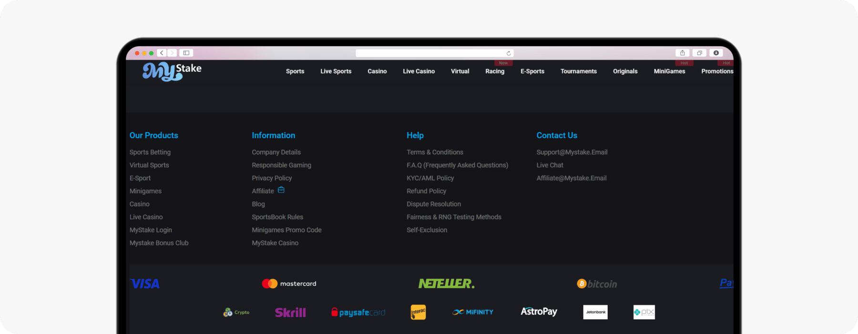Viewport: 858px width, 334px height.
Task: Click the Pix payment logo
Action: (x=644, y=312)
